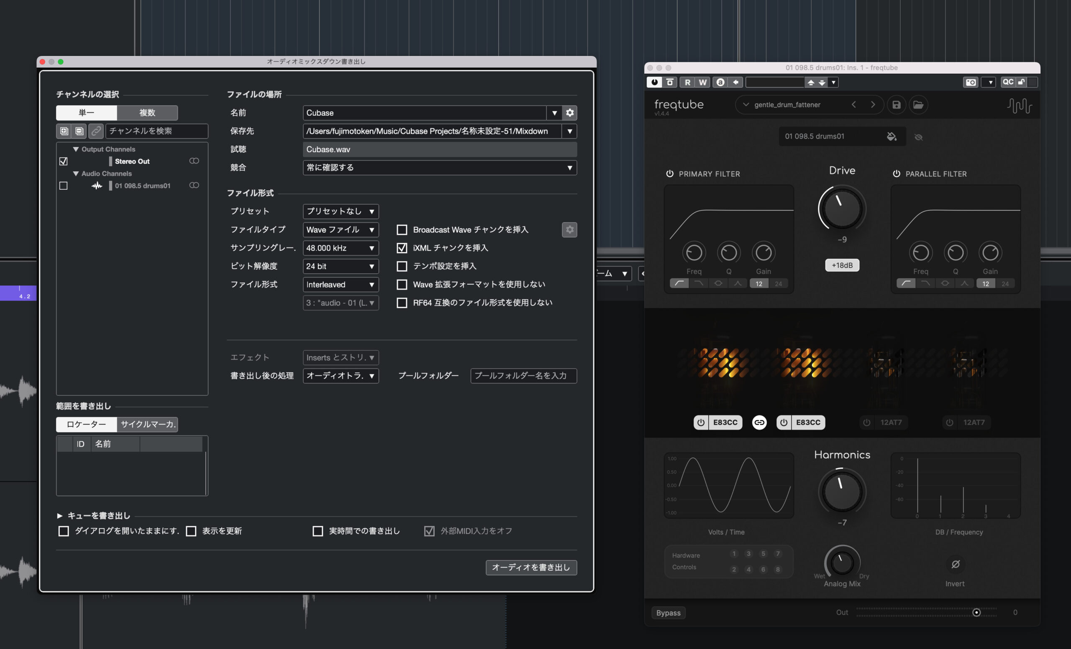The image size is (1071, 649).
Task: Click the Write automation W button in plugin window
Action: point(702,82)
